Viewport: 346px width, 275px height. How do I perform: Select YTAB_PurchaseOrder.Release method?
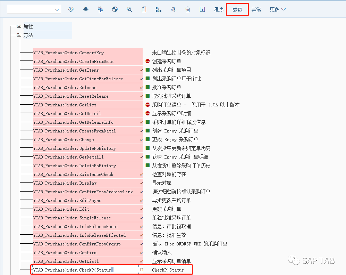88,87
